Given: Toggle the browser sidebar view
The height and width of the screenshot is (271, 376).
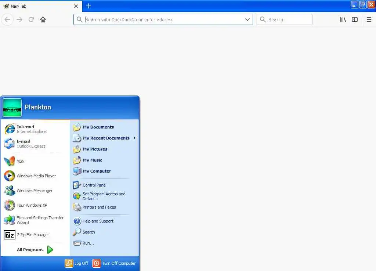Looking at the screenshot, I should tap(355, 19).
